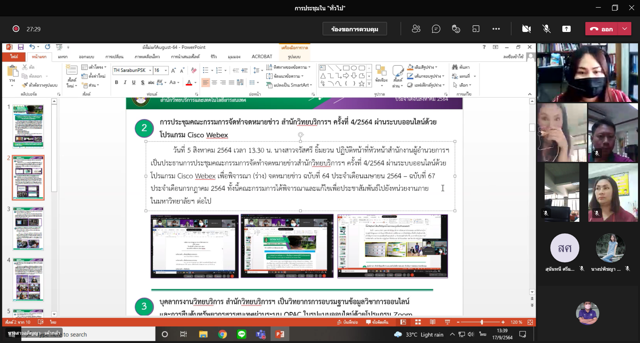Select slide 3 thumbnail in the panel

pos(28,228)
